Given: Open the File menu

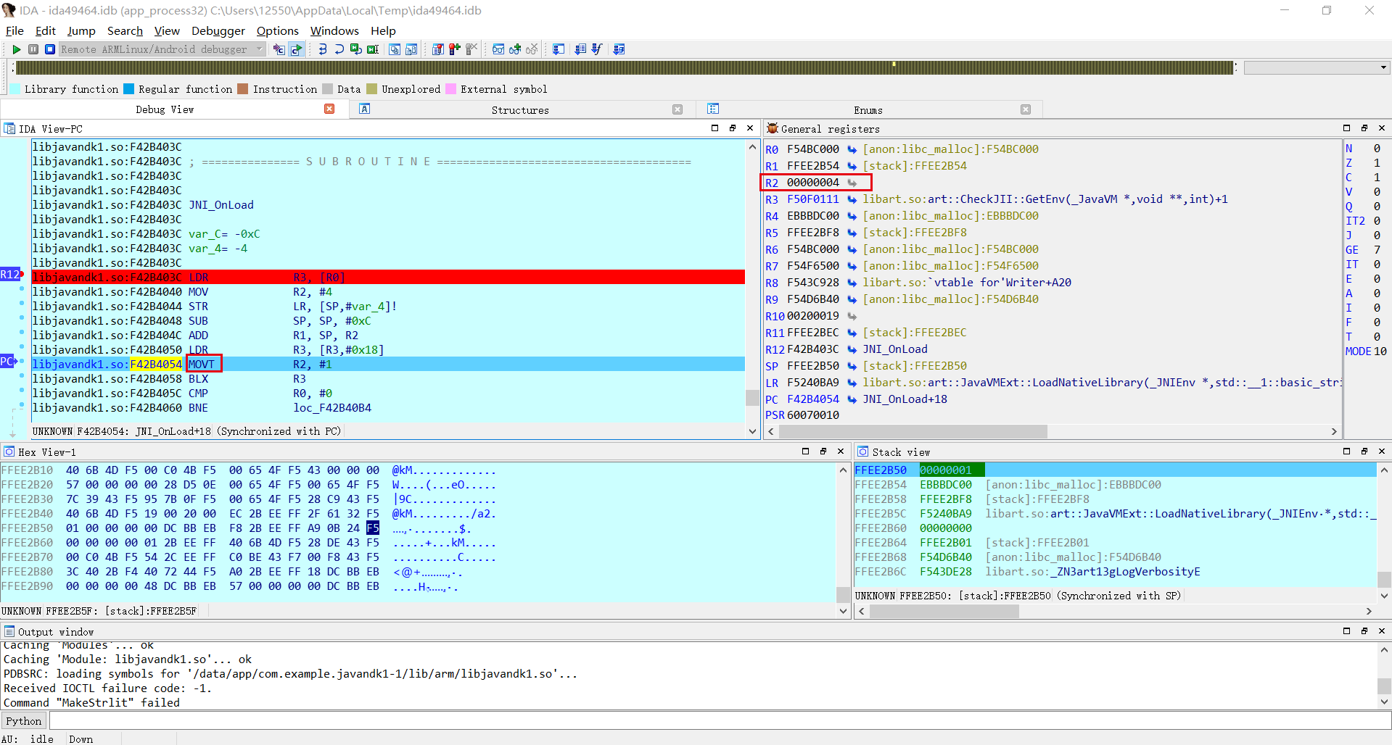Looking at the screenshot, I should pyautogui.click(x=15, y=30).
